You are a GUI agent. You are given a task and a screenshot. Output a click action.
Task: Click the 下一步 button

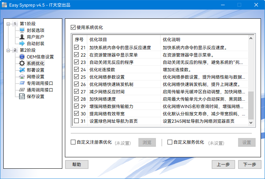coord(250,164)
